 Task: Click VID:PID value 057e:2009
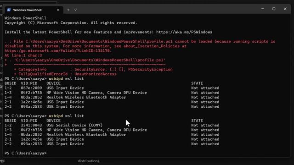[x=31, y=88]
